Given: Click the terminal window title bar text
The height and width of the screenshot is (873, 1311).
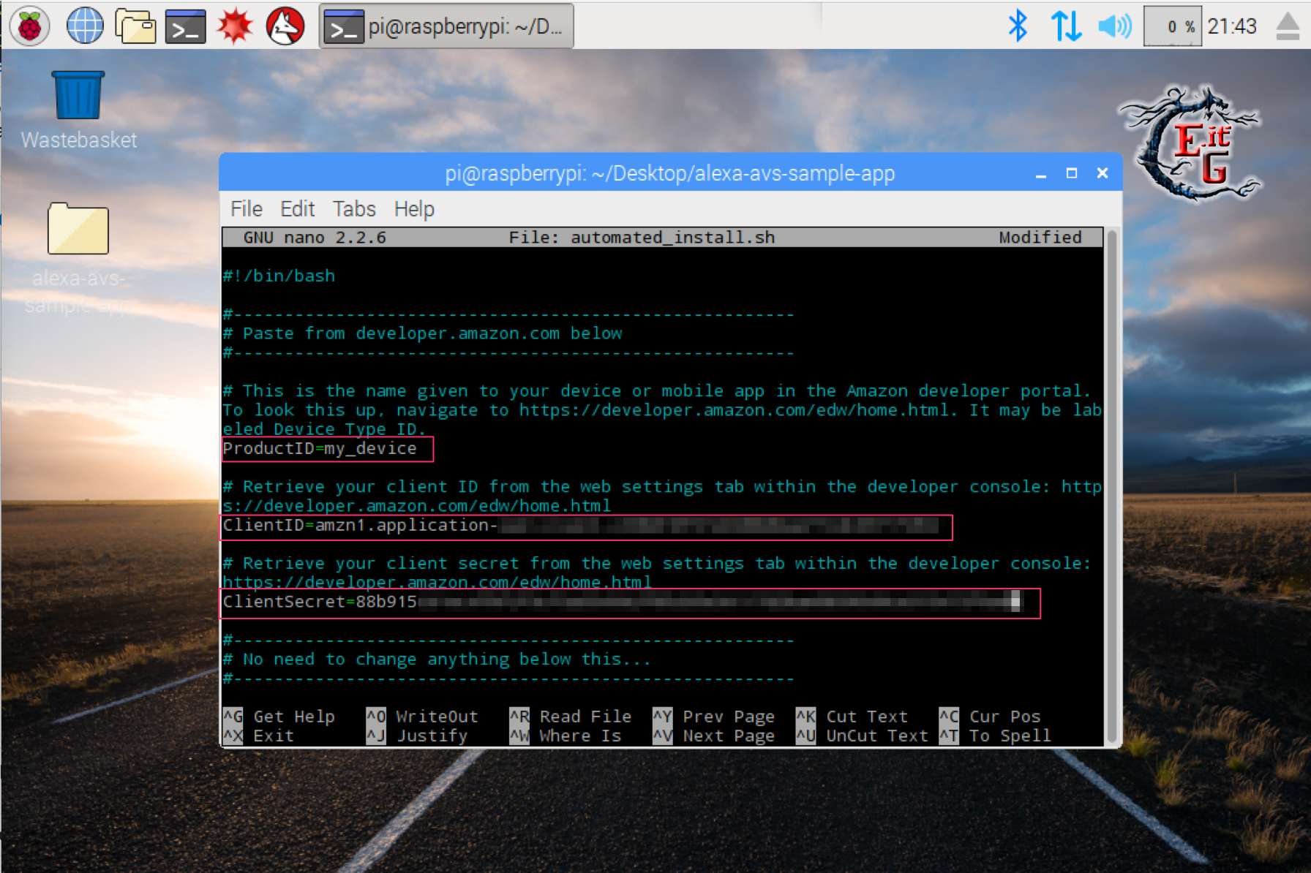Looking at the screenshot, I should coord(669,174).
